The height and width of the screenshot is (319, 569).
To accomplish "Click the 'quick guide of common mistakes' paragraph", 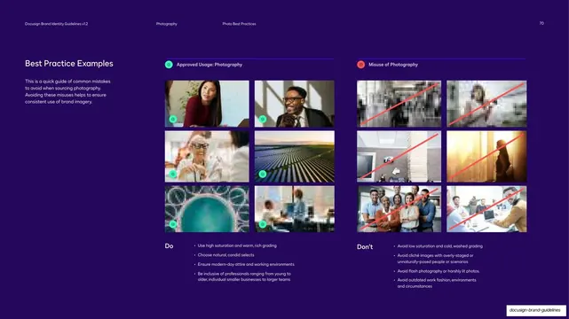I will tap(67, 91).
